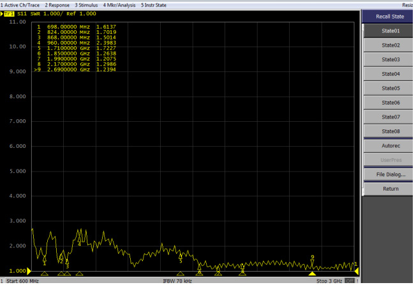Recall saved State08
416x285 pixels.
click(x=390, y=131)
